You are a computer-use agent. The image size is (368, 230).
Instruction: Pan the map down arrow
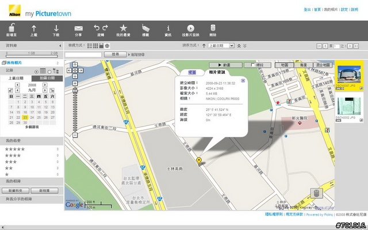pos(75,76)
